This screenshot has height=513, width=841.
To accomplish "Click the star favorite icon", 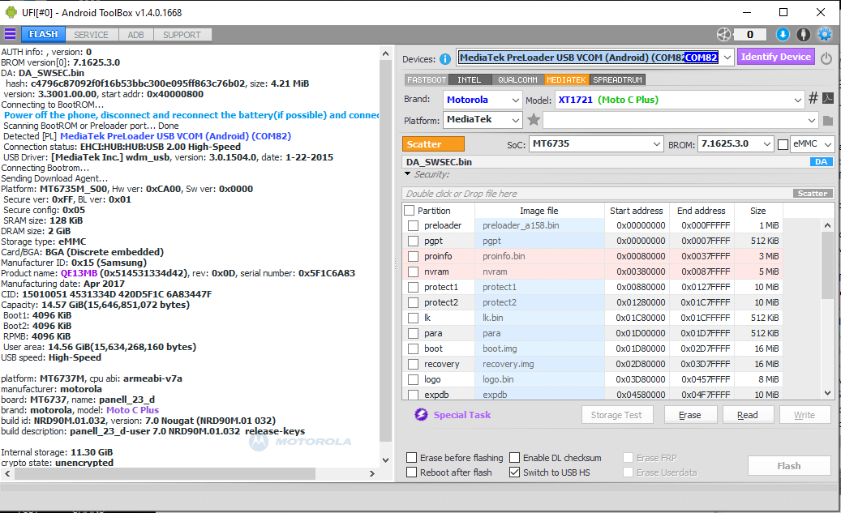I will point(534,120).
